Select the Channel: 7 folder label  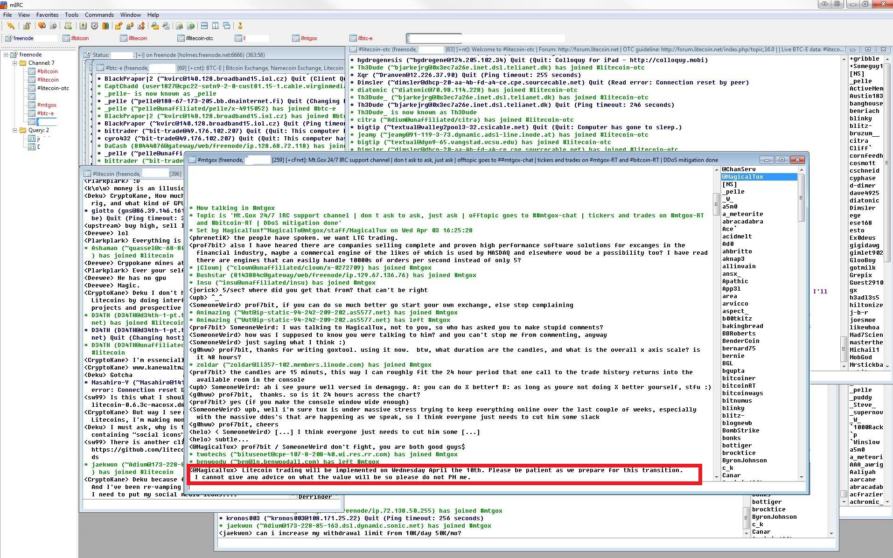(41, 63)
